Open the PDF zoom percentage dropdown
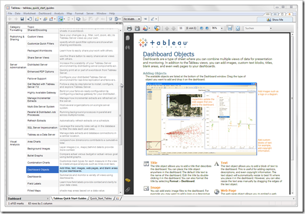 click(222, 28)
